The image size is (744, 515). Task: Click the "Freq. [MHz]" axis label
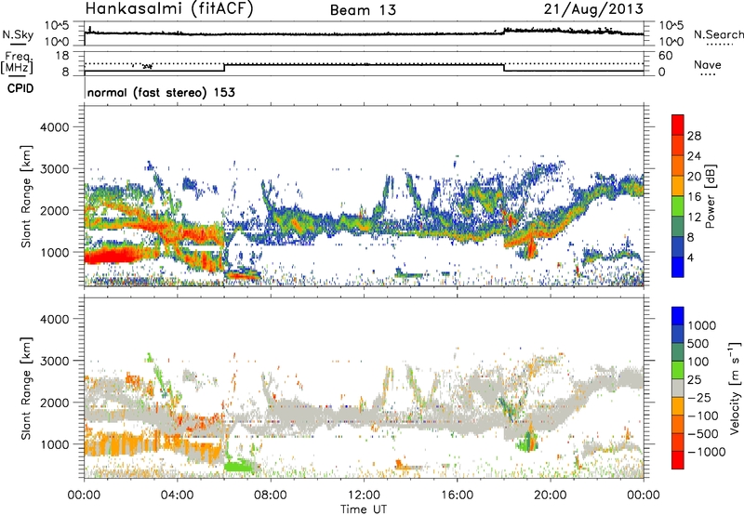(17, 63)
